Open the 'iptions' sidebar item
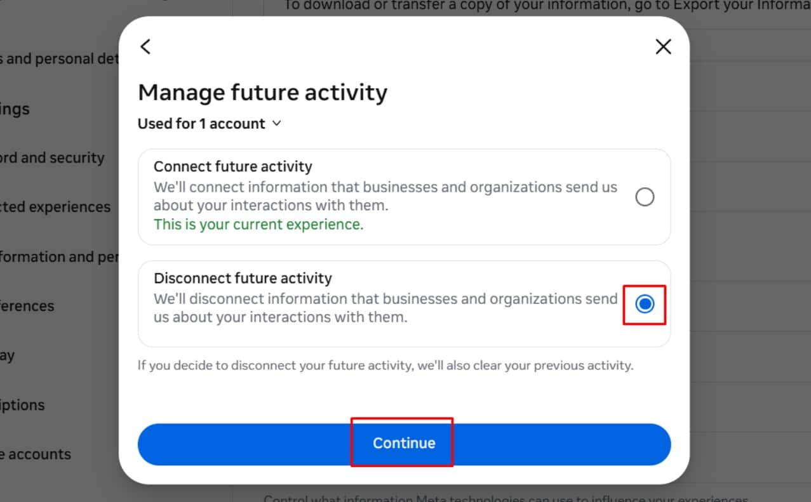Image resolution: width=811 pixels, height=502 pixels. point(22,405)
